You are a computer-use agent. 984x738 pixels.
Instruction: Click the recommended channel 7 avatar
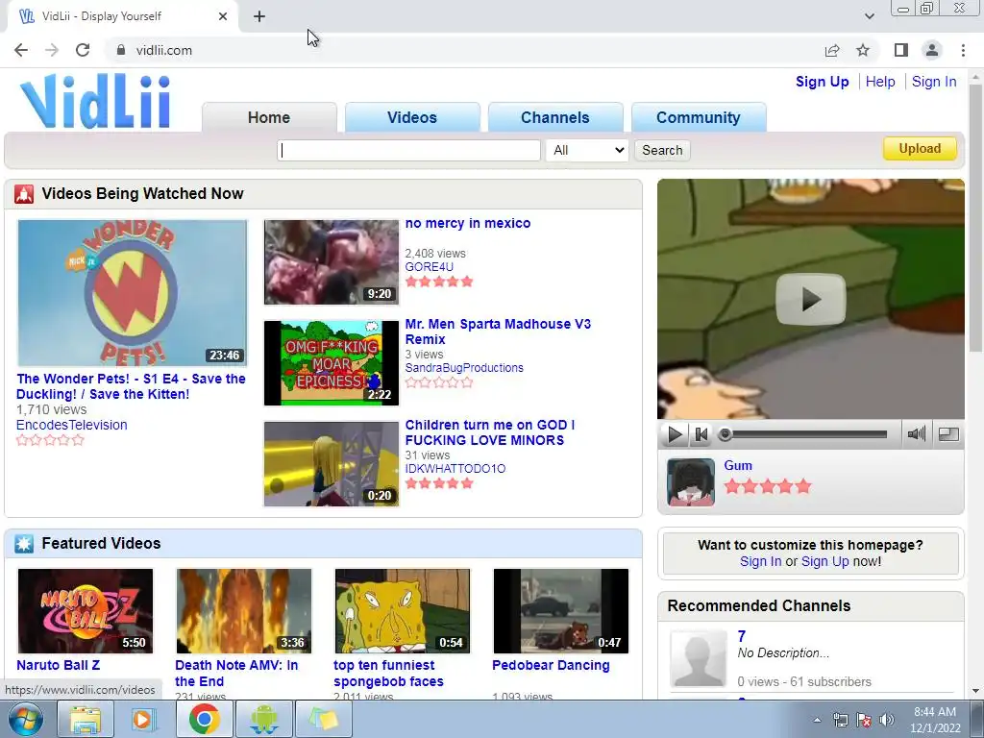tap(698, 659)
